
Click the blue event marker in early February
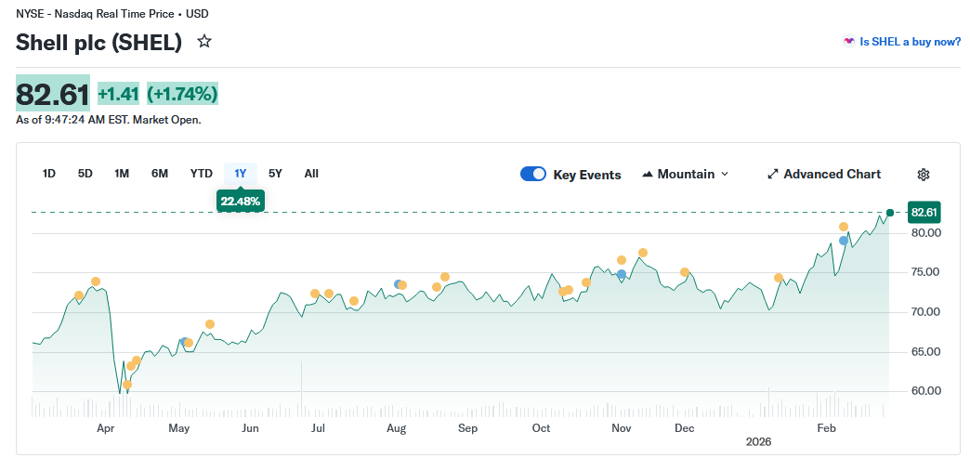[844, 241]
